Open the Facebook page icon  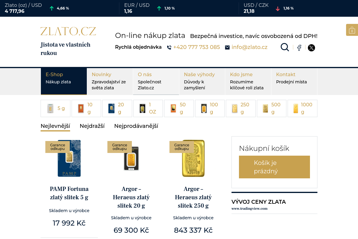299,48
